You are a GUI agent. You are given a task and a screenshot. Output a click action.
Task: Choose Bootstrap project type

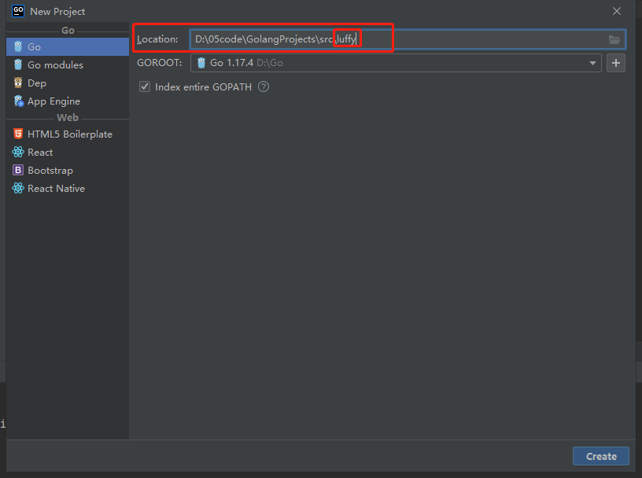[x=68, y=171]
